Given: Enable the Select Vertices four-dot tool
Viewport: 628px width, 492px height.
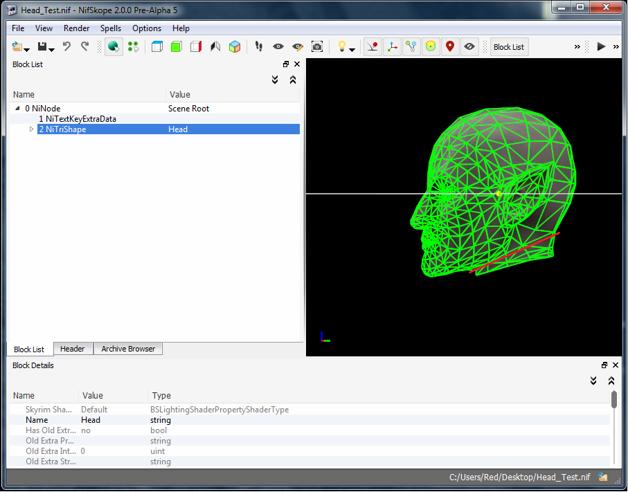Looking at the screenshot, I should coord(134,47).
